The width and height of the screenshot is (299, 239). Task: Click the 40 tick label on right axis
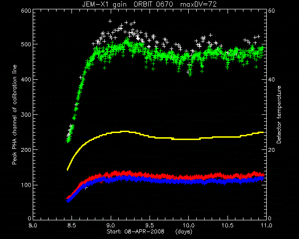[x=271, y=79]
